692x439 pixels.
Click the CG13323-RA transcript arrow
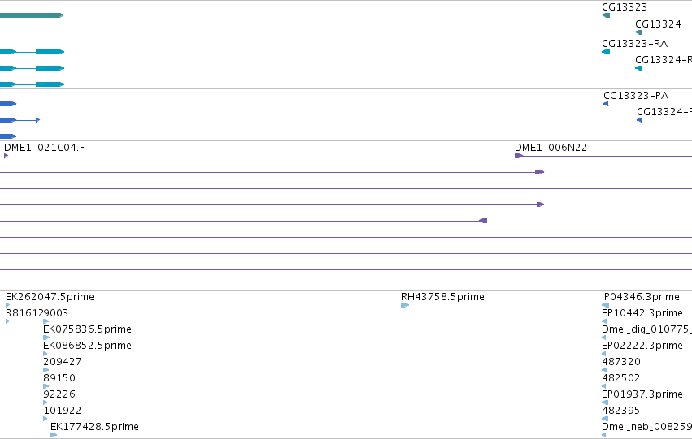[606, 52]
